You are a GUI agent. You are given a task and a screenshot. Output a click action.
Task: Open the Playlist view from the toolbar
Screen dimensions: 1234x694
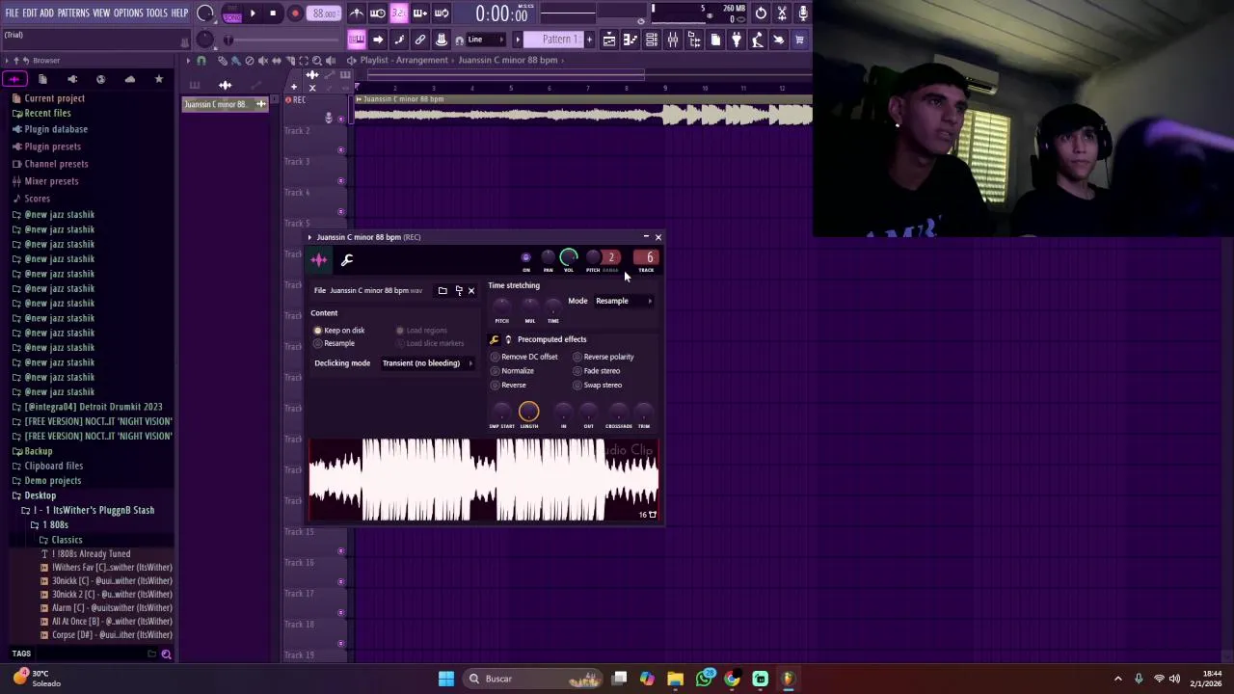(609, 40)
